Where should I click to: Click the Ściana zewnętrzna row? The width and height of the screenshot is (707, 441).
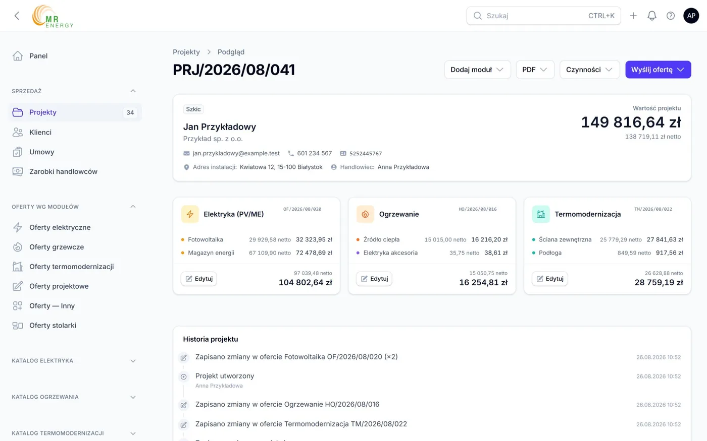click(608, 240)
